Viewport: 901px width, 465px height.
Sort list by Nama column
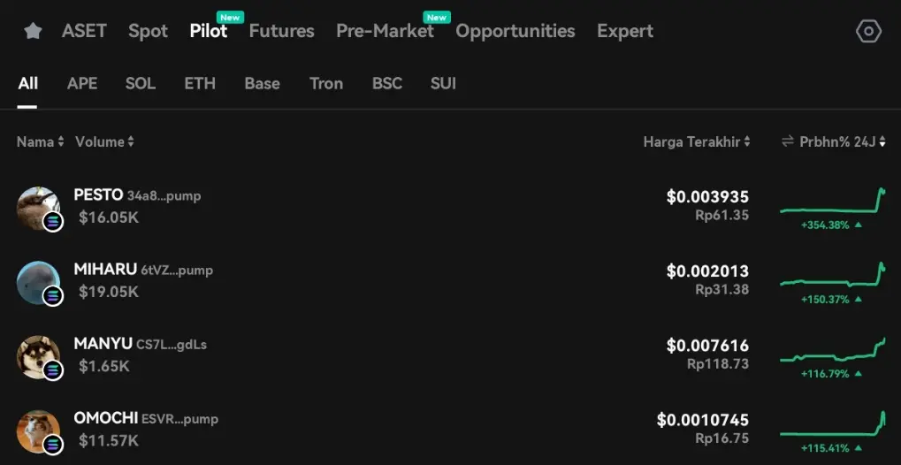click(40, 141)
